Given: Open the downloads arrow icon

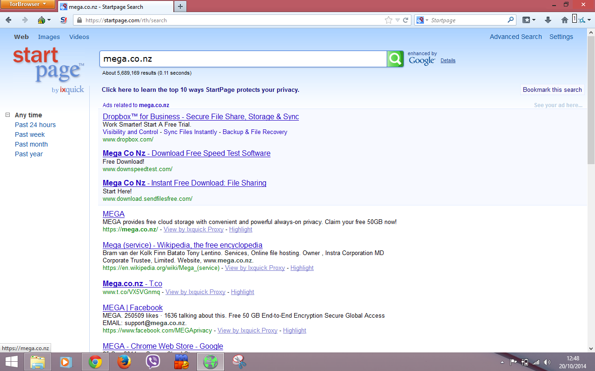Looking at the screenshot, I should 548,20.
